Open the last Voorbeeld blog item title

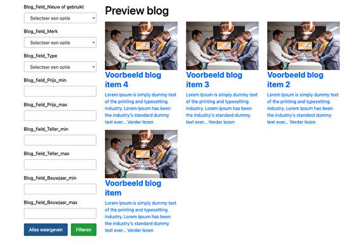[x=133, y=188]
